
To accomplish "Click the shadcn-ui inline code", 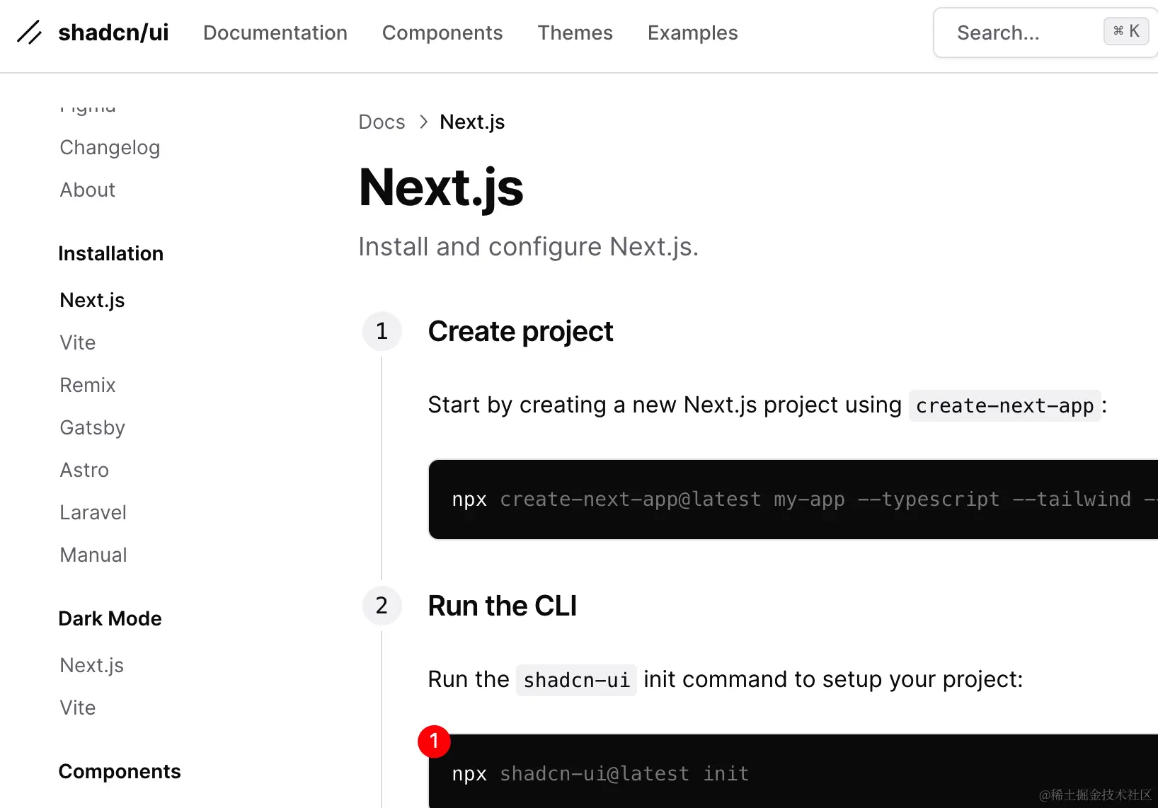I will (x=576, y=680).
